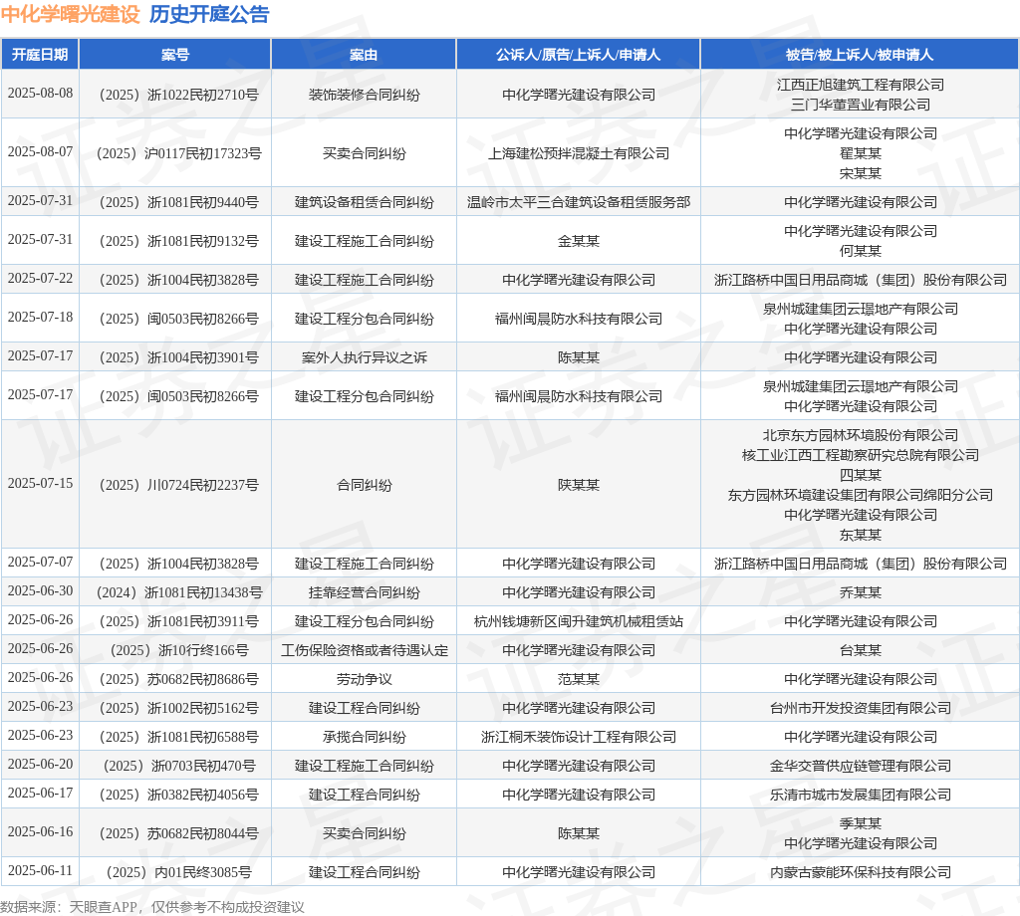Click the 案号 column header
1020x916 pixels.
[x=175, y=55]
